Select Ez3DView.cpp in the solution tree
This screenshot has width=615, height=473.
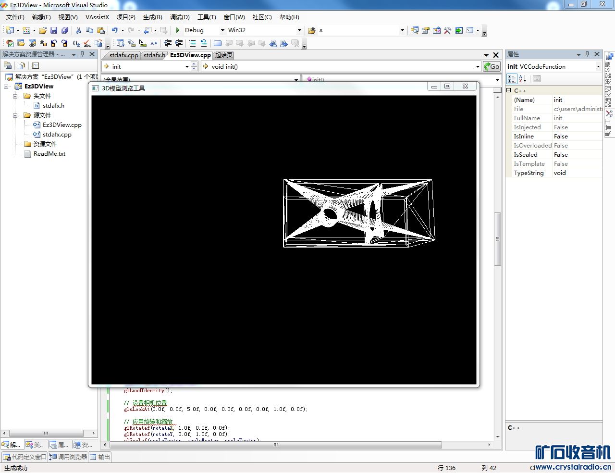[x=62, y=125]
